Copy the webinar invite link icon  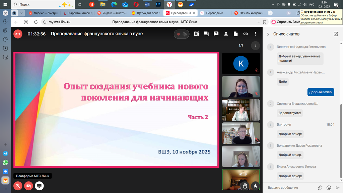246,34
